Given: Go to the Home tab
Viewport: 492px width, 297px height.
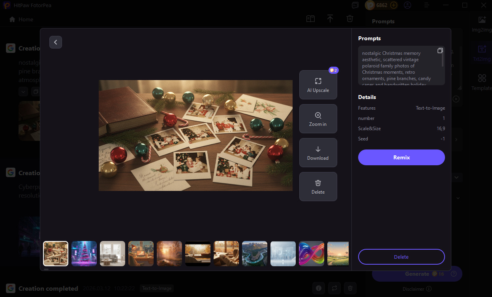Looking at the screenshot, I should pos(21,19).
